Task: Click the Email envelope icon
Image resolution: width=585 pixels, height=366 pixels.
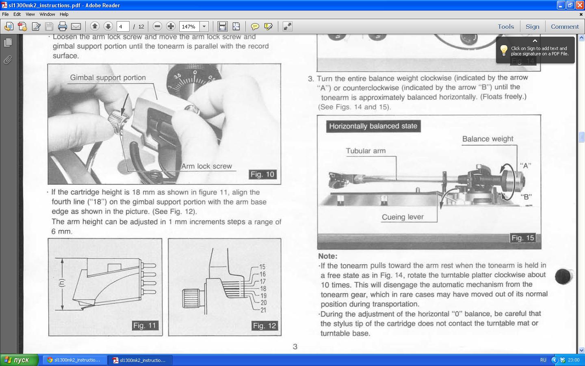Action: (x=76, y=26)
